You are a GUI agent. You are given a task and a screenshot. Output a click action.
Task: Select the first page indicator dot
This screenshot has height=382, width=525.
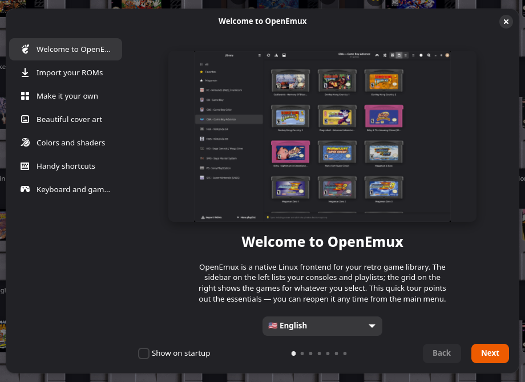click(294, 353)
